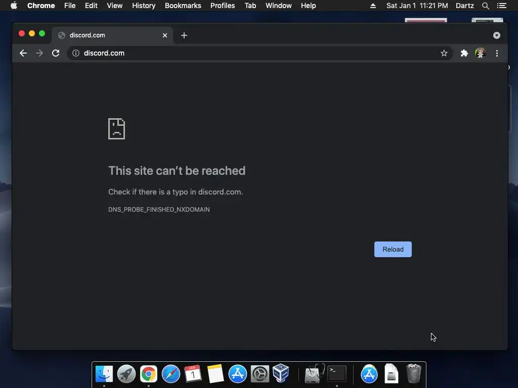Open the Window menu
Viewport: 518px width, 388px height.
[279, 6]
